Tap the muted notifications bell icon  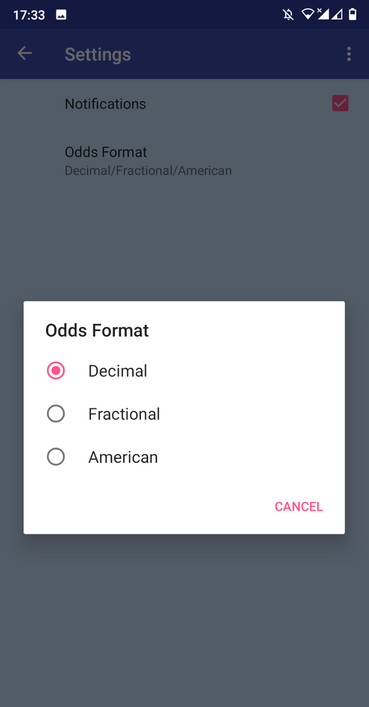[x=288, y=14]
